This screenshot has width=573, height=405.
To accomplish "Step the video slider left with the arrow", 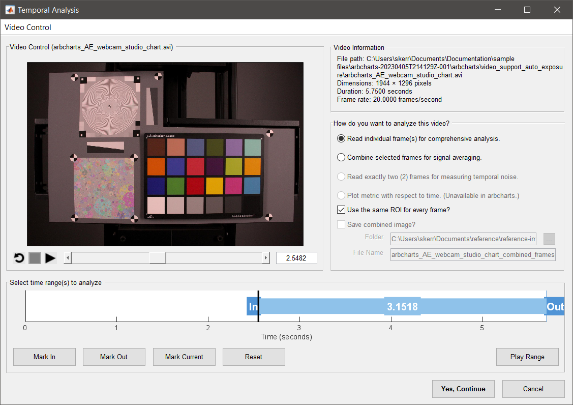I will click(x=67, y=258).
